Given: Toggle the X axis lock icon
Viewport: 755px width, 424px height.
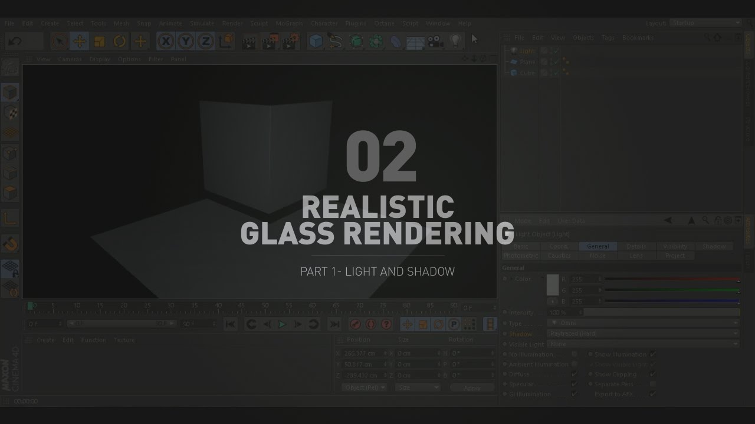Looking at the screenshot, I should (x=166, y=41).
